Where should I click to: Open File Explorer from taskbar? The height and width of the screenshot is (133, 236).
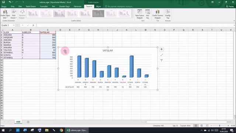click(47, 130)
